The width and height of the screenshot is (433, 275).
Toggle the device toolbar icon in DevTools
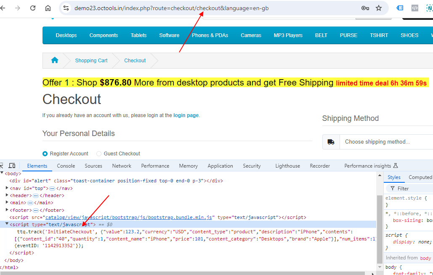click(x=12, y=166)
